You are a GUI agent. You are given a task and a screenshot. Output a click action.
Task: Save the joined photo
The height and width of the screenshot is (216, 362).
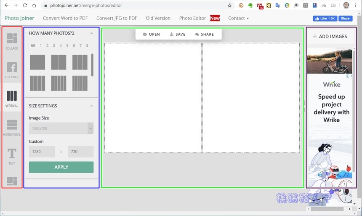coord(178,34)
